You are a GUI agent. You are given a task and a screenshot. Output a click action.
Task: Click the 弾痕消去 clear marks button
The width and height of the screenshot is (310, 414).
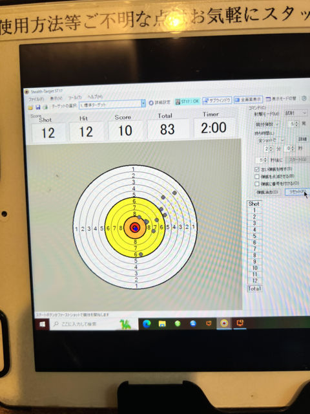[x=267, y=192]
